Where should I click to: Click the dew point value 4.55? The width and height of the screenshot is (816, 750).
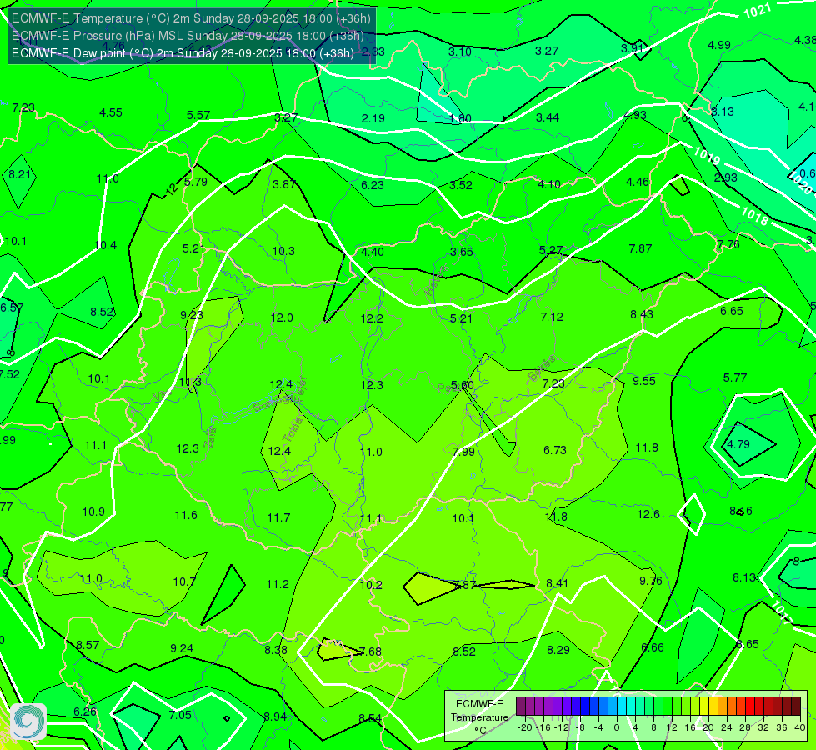(111, 112)
